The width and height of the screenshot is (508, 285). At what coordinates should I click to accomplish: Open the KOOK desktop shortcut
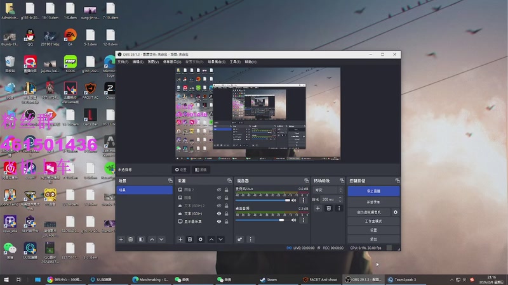(x=70, y=64)
